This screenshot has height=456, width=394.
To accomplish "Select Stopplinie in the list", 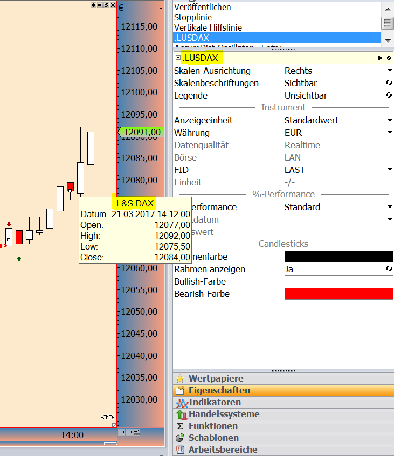I will [x=193, y=17].
